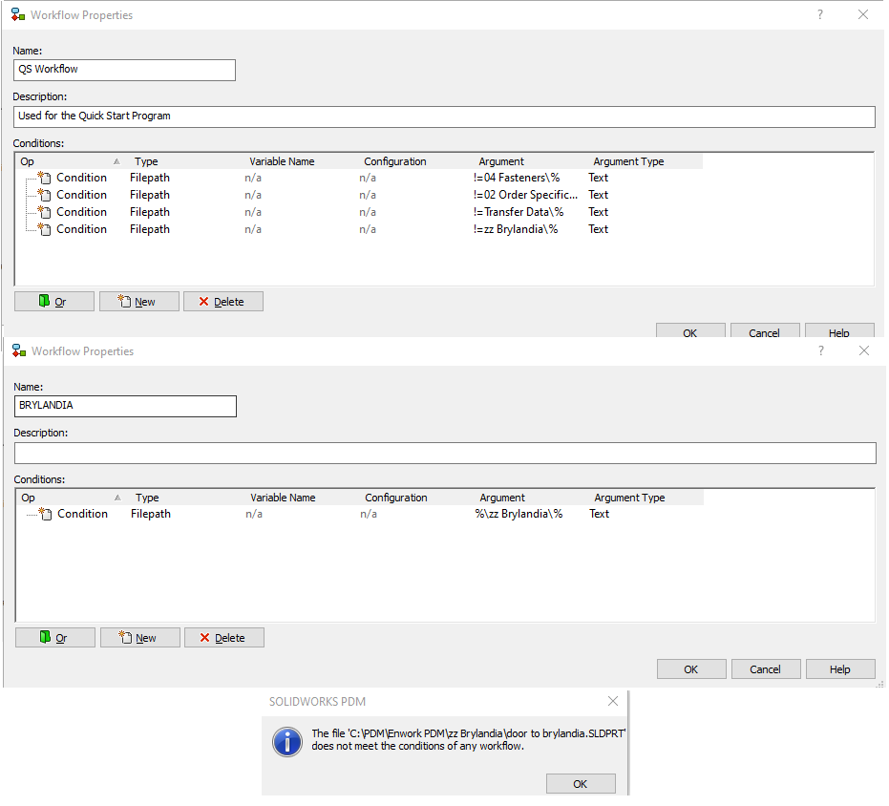
Task: Create a New condition in QS Workflow dialog
Action: point(138,301)
